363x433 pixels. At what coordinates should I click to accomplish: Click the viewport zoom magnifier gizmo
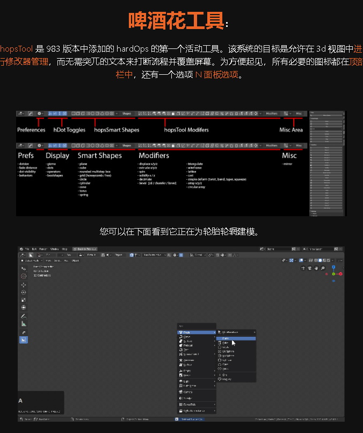click(323, 268)
